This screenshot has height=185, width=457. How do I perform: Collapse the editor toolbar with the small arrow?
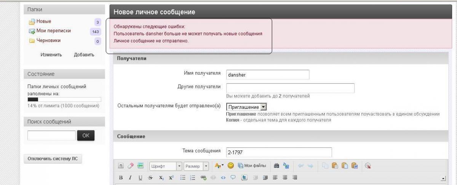443,178
